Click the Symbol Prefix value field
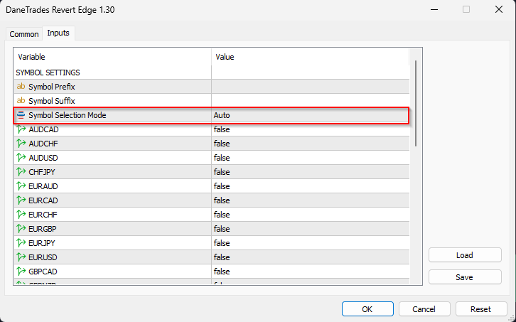The image size is (516, 322). [311, 87]
